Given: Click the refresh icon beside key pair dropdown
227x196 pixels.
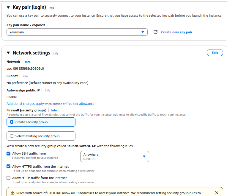Looking at the screenshot, I should pos(155,32).
